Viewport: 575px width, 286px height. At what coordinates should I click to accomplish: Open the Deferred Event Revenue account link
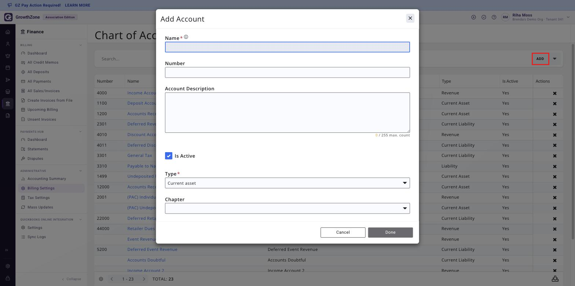click(x=152, y=249)
